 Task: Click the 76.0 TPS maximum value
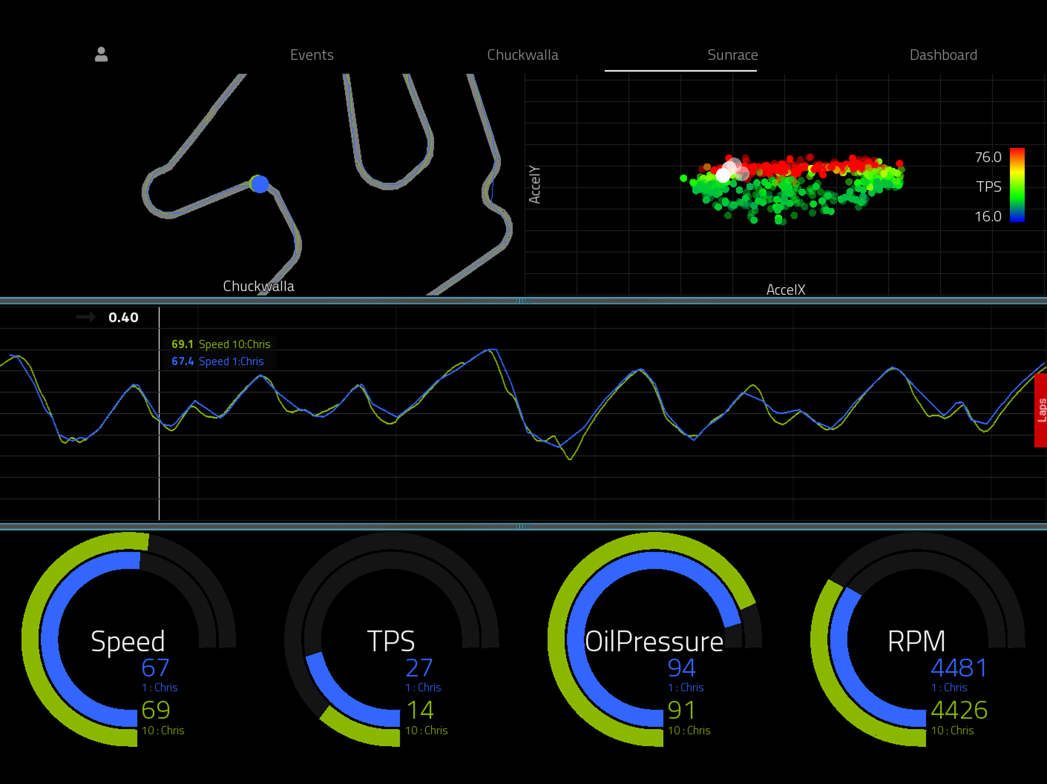coord(988,157)
